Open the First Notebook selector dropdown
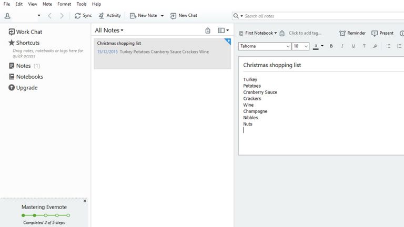The width and height of the screenshot is (404, 227). pyautogui.click(x=258, y=33)
